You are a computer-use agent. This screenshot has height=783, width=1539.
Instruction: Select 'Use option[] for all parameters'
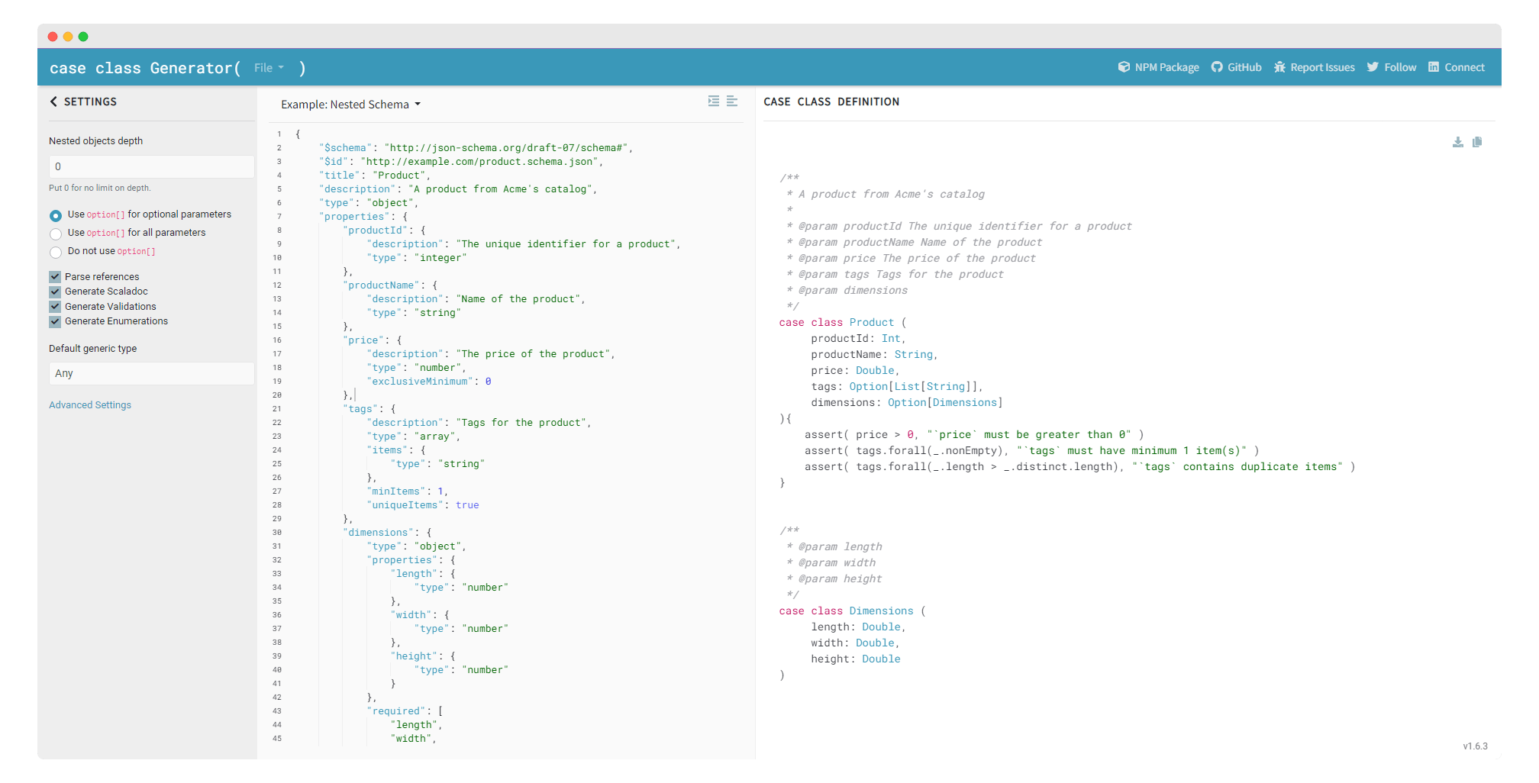pyautogui.click(x=56, y=234)
